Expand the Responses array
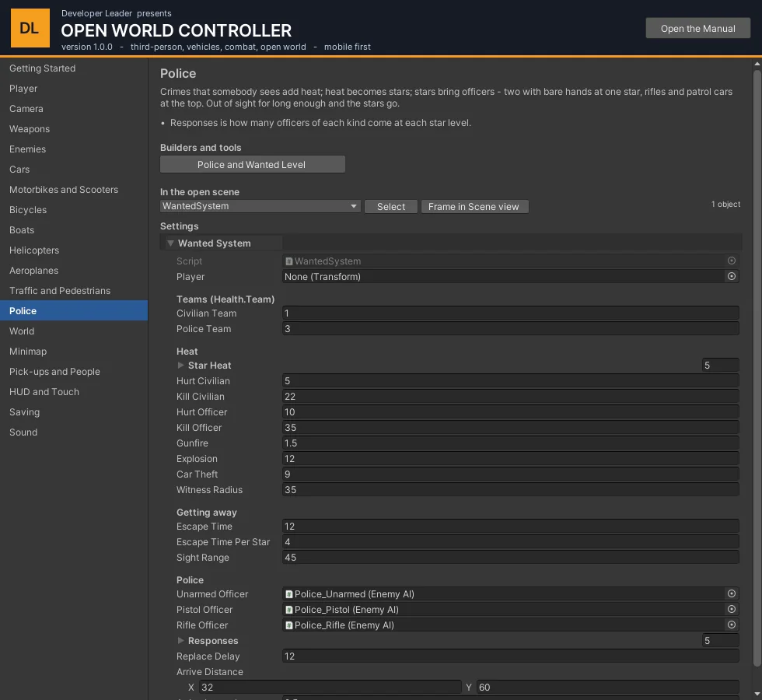Image resolution: width=762 pixels, height=700 pixels. point(180,641)
